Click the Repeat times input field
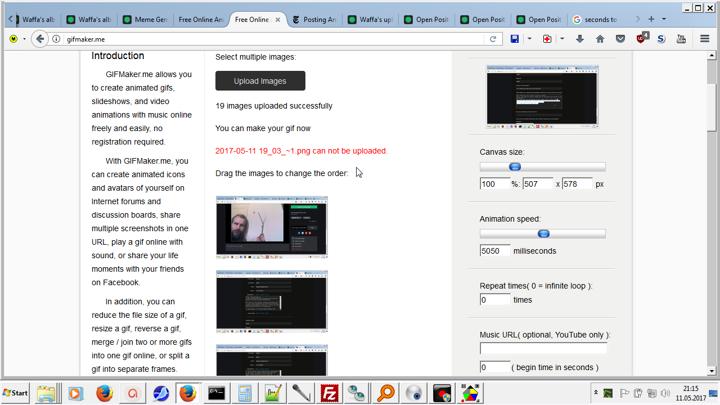Image resolution: width=720 pixels, height=405 pixels. pyautogui.click(x=495, y=300)
